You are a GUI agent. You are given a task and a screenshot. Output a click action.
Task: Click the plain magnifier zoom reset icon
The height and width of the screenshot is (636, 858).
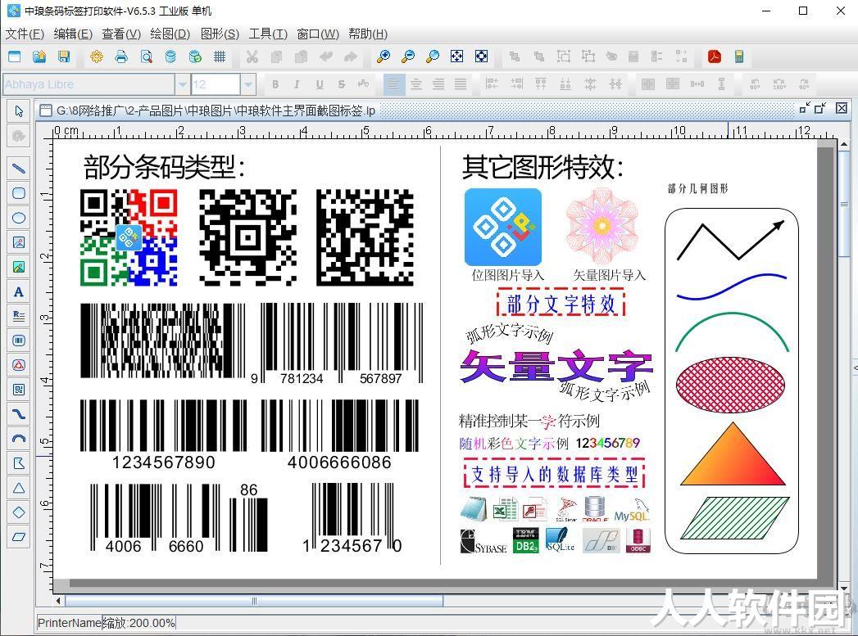(x=433, y=56)
